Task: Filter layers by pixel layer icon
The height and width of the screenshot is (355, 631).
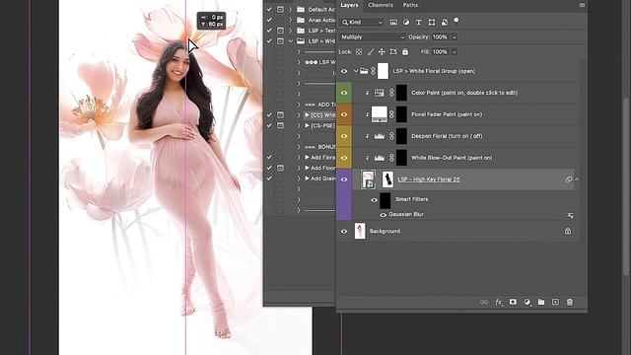Action: pos(393,22)
